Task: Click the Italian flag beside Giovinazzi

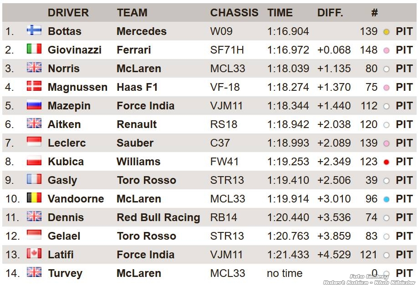Action: (34, 49)
